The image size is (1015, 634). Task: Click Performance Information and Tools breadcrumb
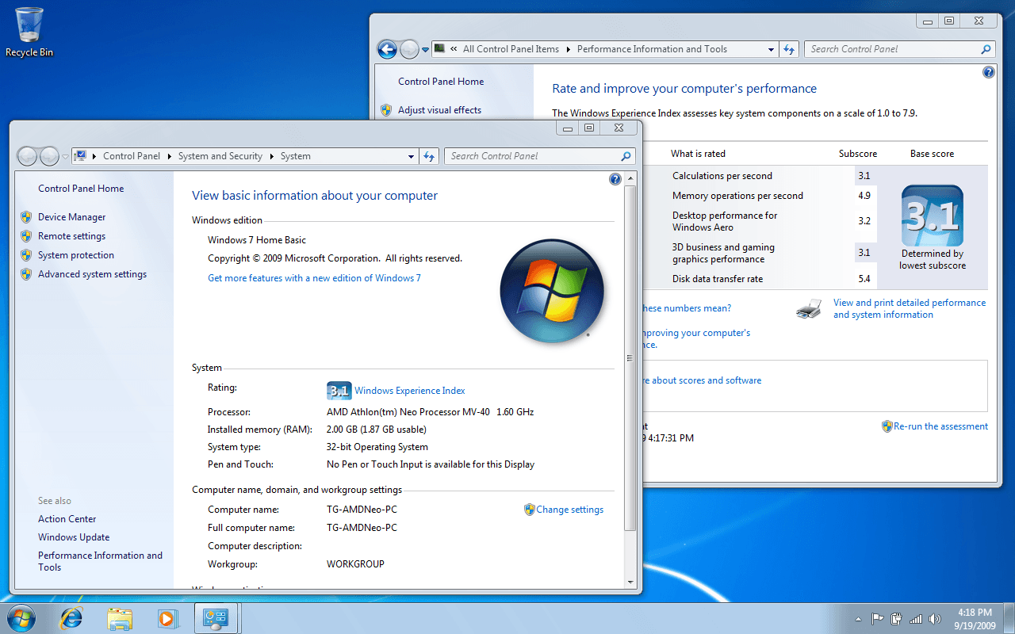click(652, 49)
